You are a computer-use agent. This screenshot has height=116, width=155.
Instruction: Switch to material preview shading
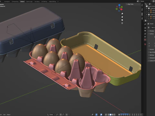pos(113,115)
